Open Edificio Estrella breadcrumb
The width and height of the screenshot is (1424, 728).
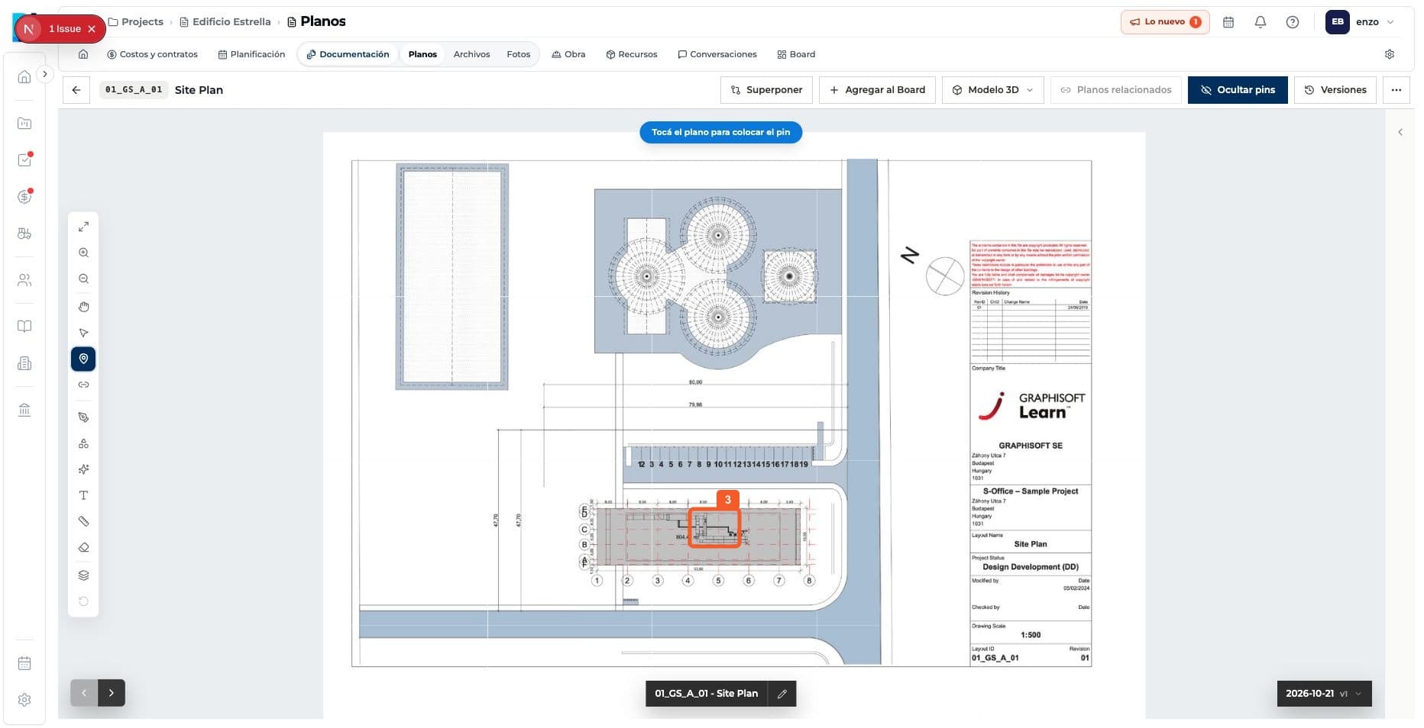pos(225,21)
